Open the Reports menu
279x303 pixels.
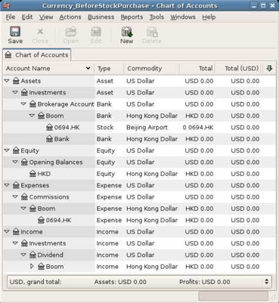[132, 17]
